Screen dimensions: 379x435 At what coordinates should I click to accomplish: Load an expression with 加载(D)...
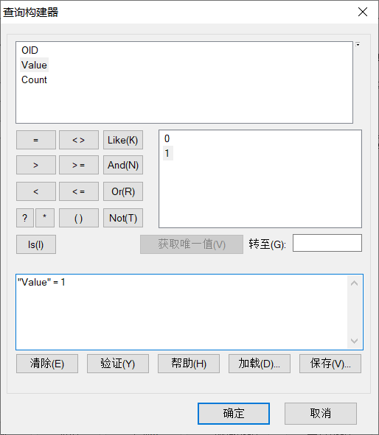[260, 364]
